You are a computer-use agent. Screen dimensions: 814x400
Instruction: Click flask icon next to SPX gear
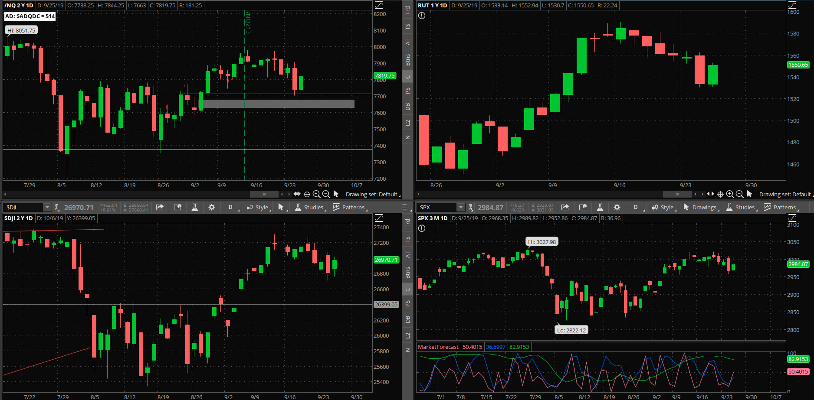600,207
